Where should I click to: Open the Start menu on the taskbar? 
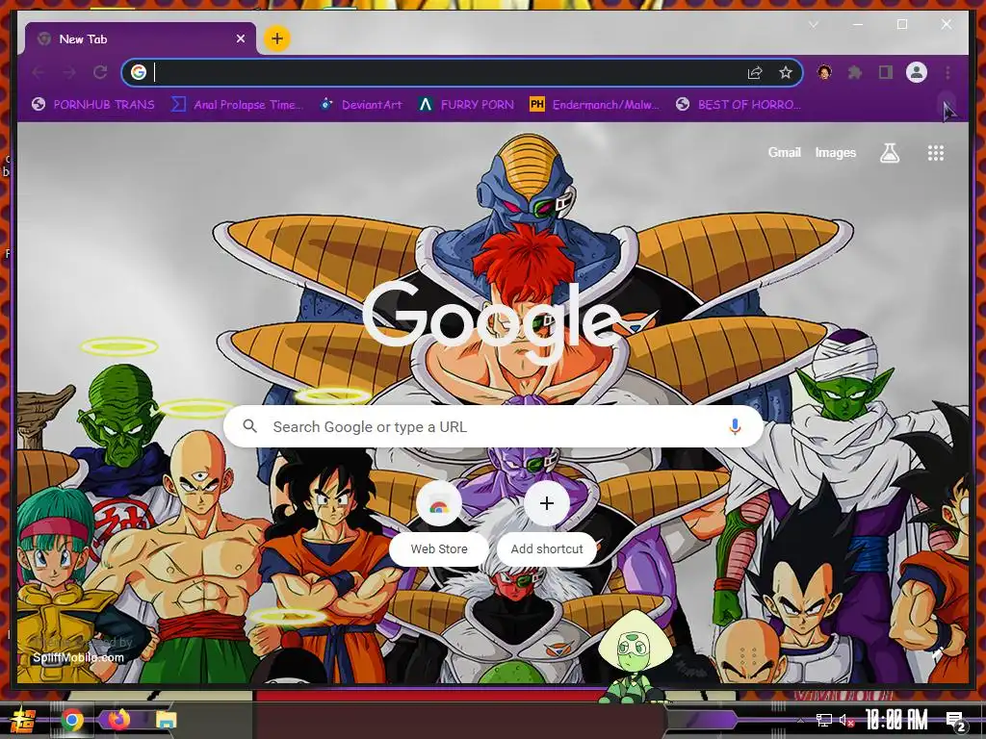pyautogui.click(x=24, y=720)
